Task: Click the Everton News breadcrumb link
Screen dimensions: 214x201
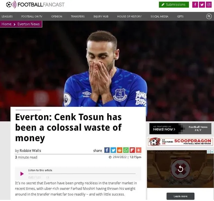Action: pyautogui.click(x=28, y=24)
